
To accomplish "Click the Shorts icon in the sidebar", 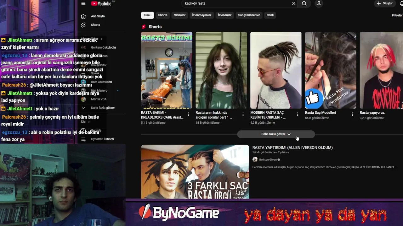I will tap(83, 25).
